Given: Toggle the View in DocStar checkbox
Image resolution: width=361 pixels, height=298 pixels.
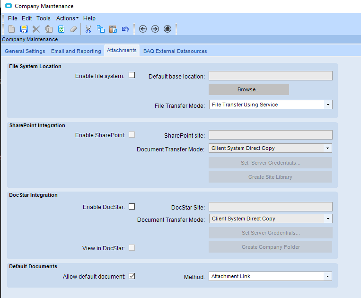Looking at the screenshot, I should click(x=132, y=247).
